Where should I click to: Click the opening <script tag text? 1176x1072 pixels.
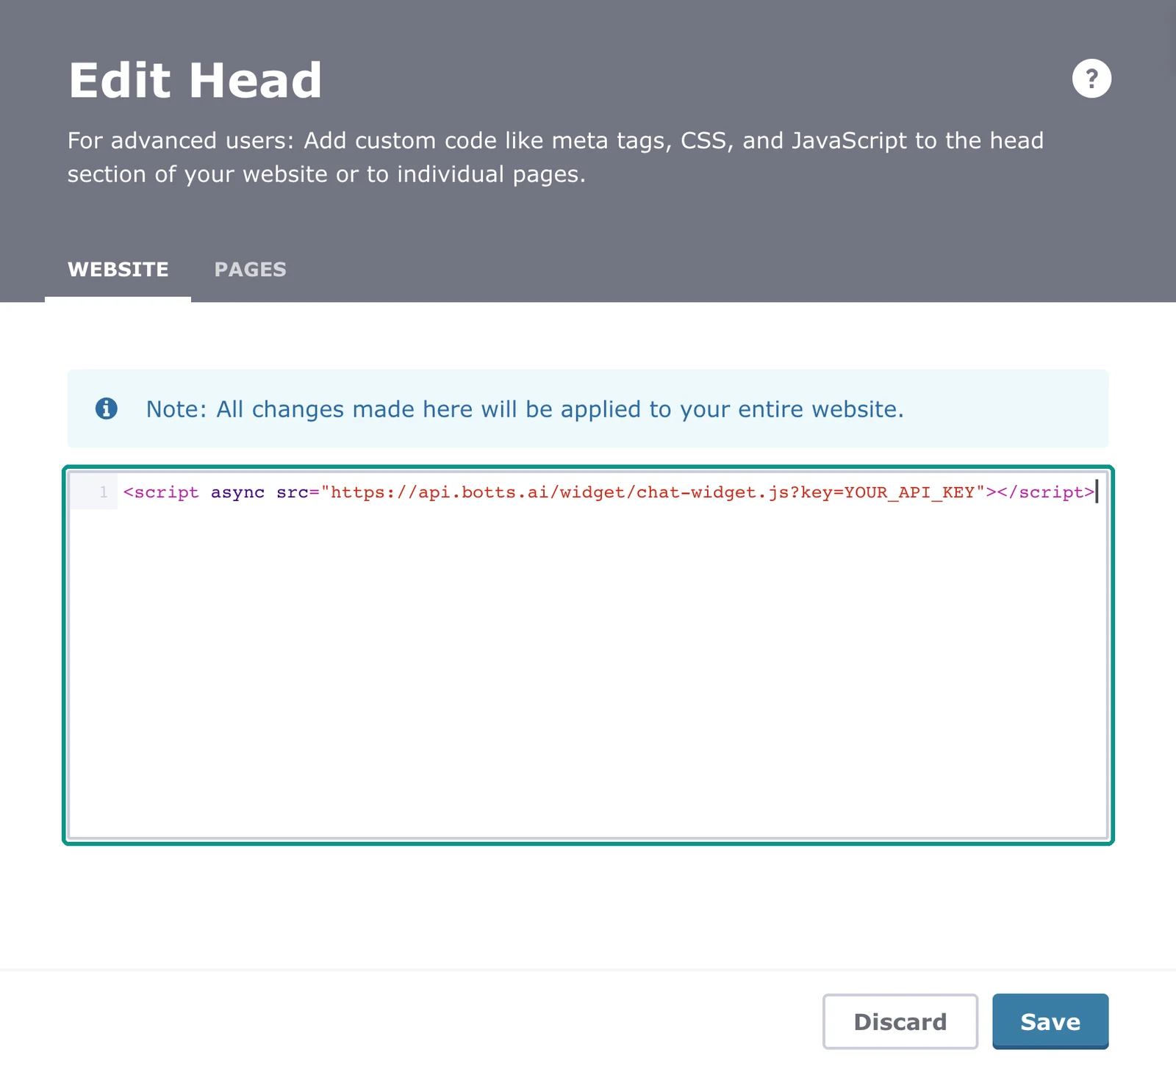[x=161, y=492]
